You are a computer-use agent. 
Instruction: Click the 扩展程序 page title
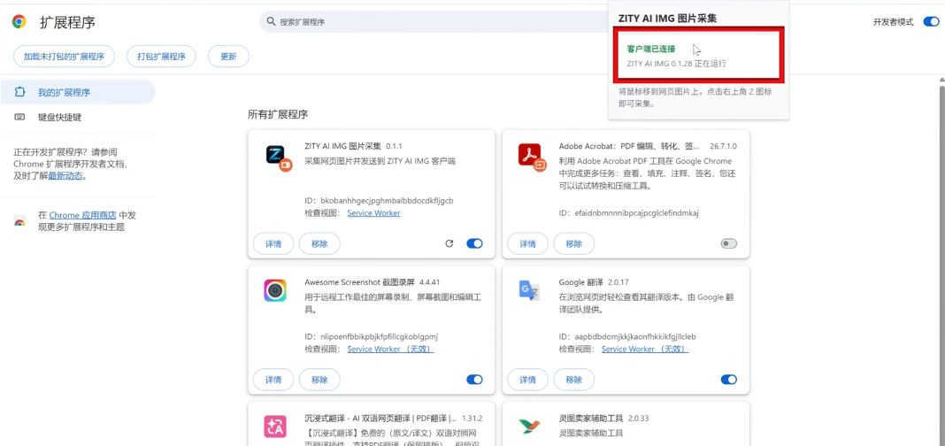(x=67, y=22)
